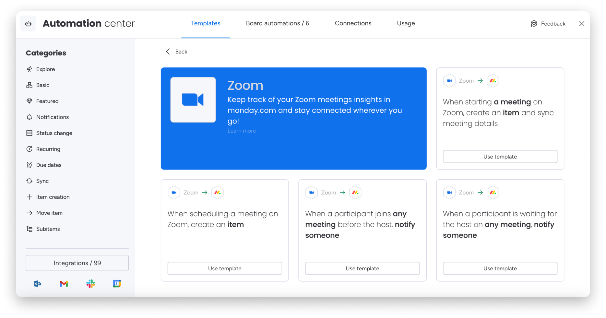Click the Notifications bell icon
606x318 pixels.
point(30,117)
